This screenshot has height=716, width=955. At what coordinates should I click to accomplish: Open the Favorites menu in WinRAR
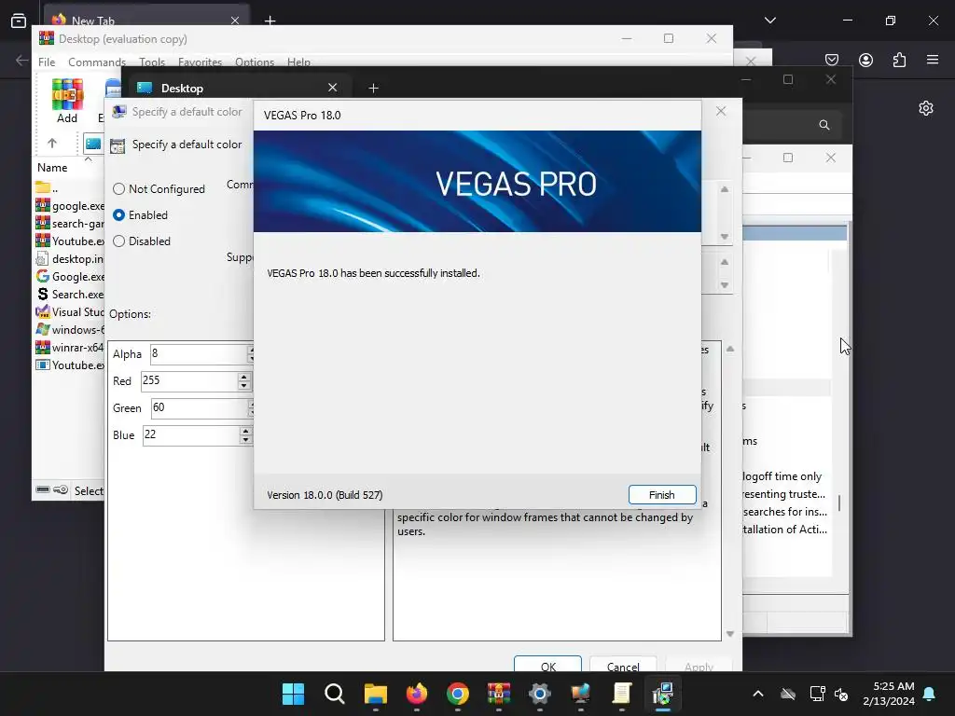pos(200,62)
